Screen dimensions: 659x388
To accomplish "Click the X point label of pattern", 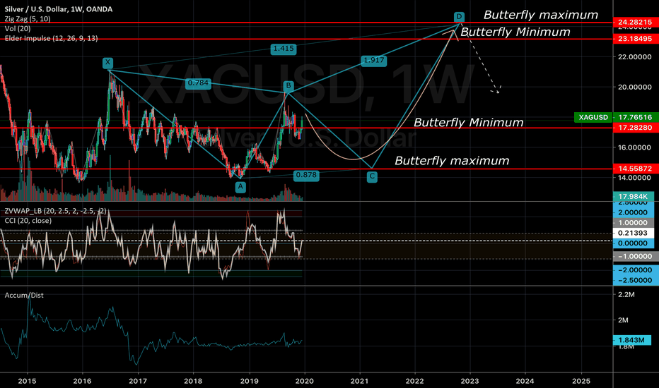I will pyautogui.click(x=108, y=63).
